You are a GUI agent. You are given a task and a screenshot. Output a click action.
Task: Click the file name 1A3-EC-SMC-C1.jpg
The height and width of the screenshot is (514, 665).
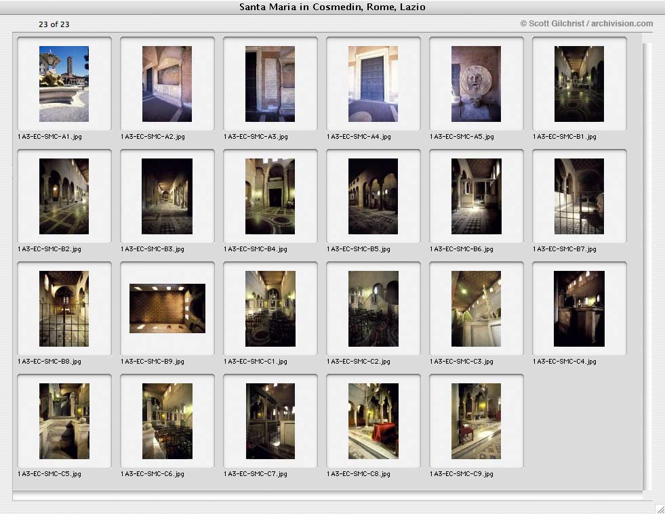256,362
